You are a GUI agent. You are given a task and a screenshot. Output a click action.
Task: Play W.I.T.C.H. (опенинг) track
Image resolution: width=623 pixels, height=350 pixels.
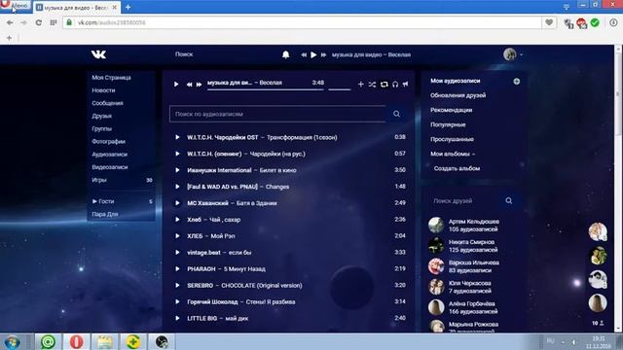coord(177,154)
